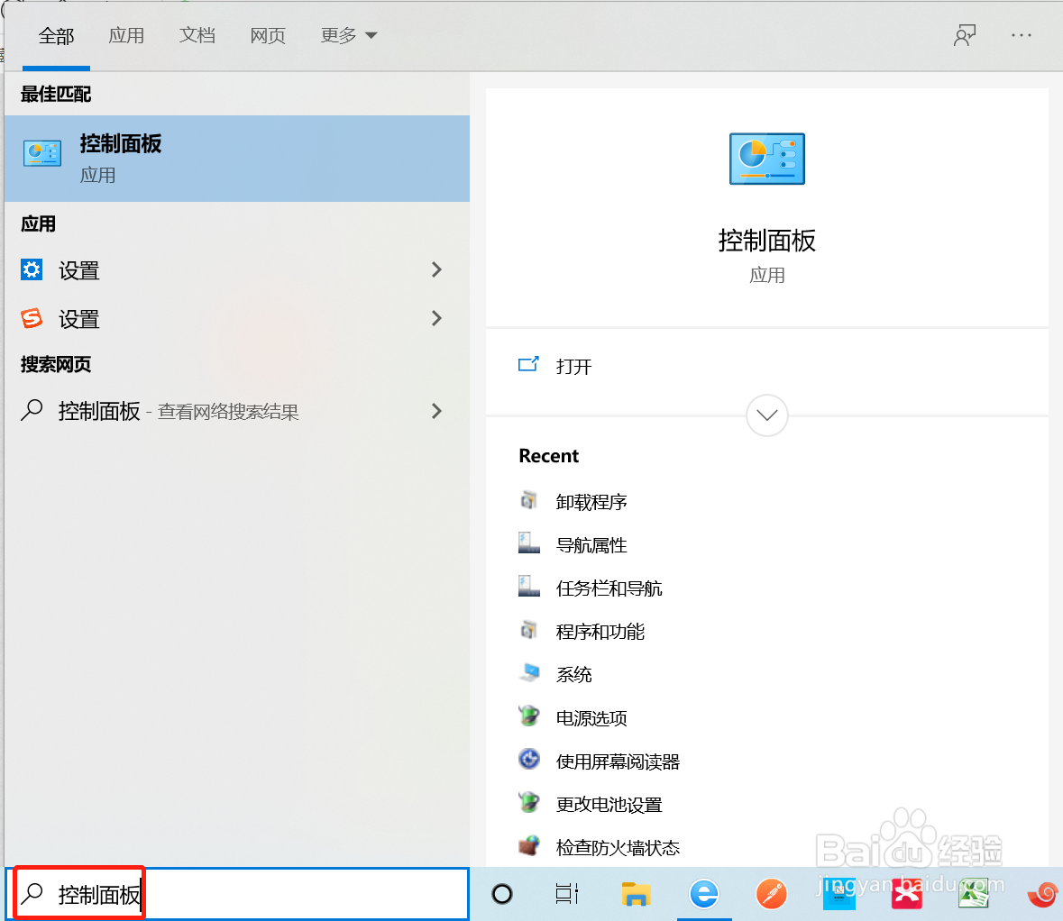
Task: Open the 更多 dropdown menu
Action: (x=348, y=35)
